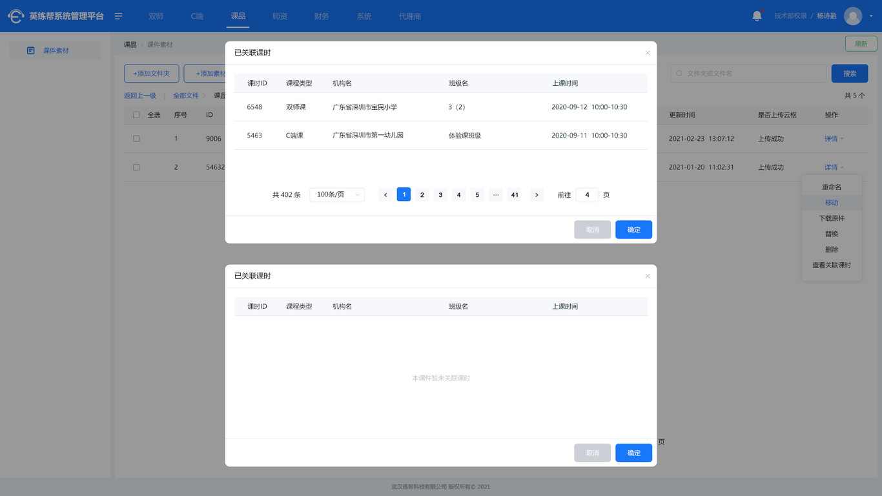Click the 本课件暂未关联课时 empty message
Viewport: 882px width, 496px height.
(x=441, y=378)
